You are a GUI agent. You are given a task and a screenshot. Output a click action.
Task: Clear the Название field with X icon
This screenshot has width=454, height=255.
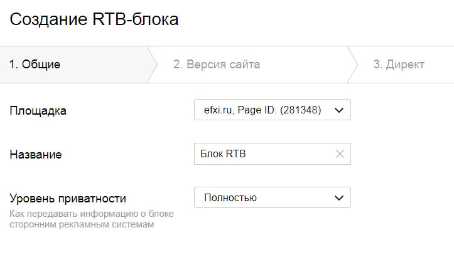click(340, 154)
